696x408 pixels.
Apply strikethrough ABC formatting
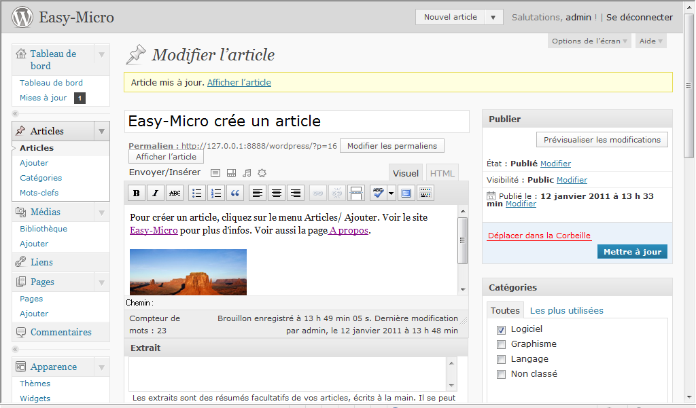pos(175,193)
